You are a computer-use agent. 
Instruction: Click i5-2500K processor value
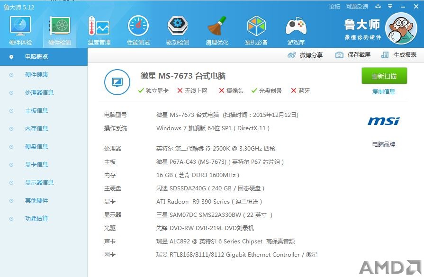tap(216, 148)
